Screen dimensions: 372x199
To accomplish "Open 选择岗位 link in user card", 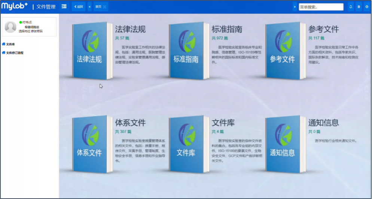I will coord(24,31).
